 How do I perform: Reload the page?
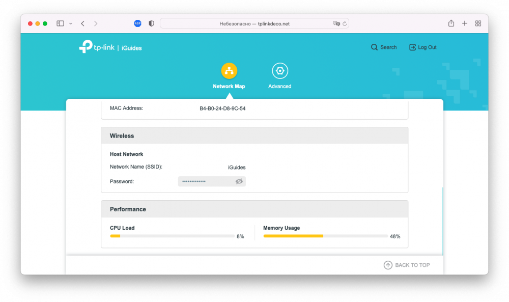click(345, 23)
